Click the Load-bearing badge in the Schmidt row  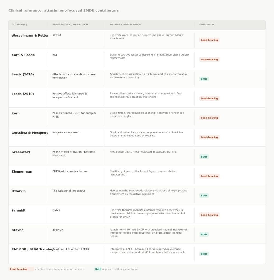point(209,215)
